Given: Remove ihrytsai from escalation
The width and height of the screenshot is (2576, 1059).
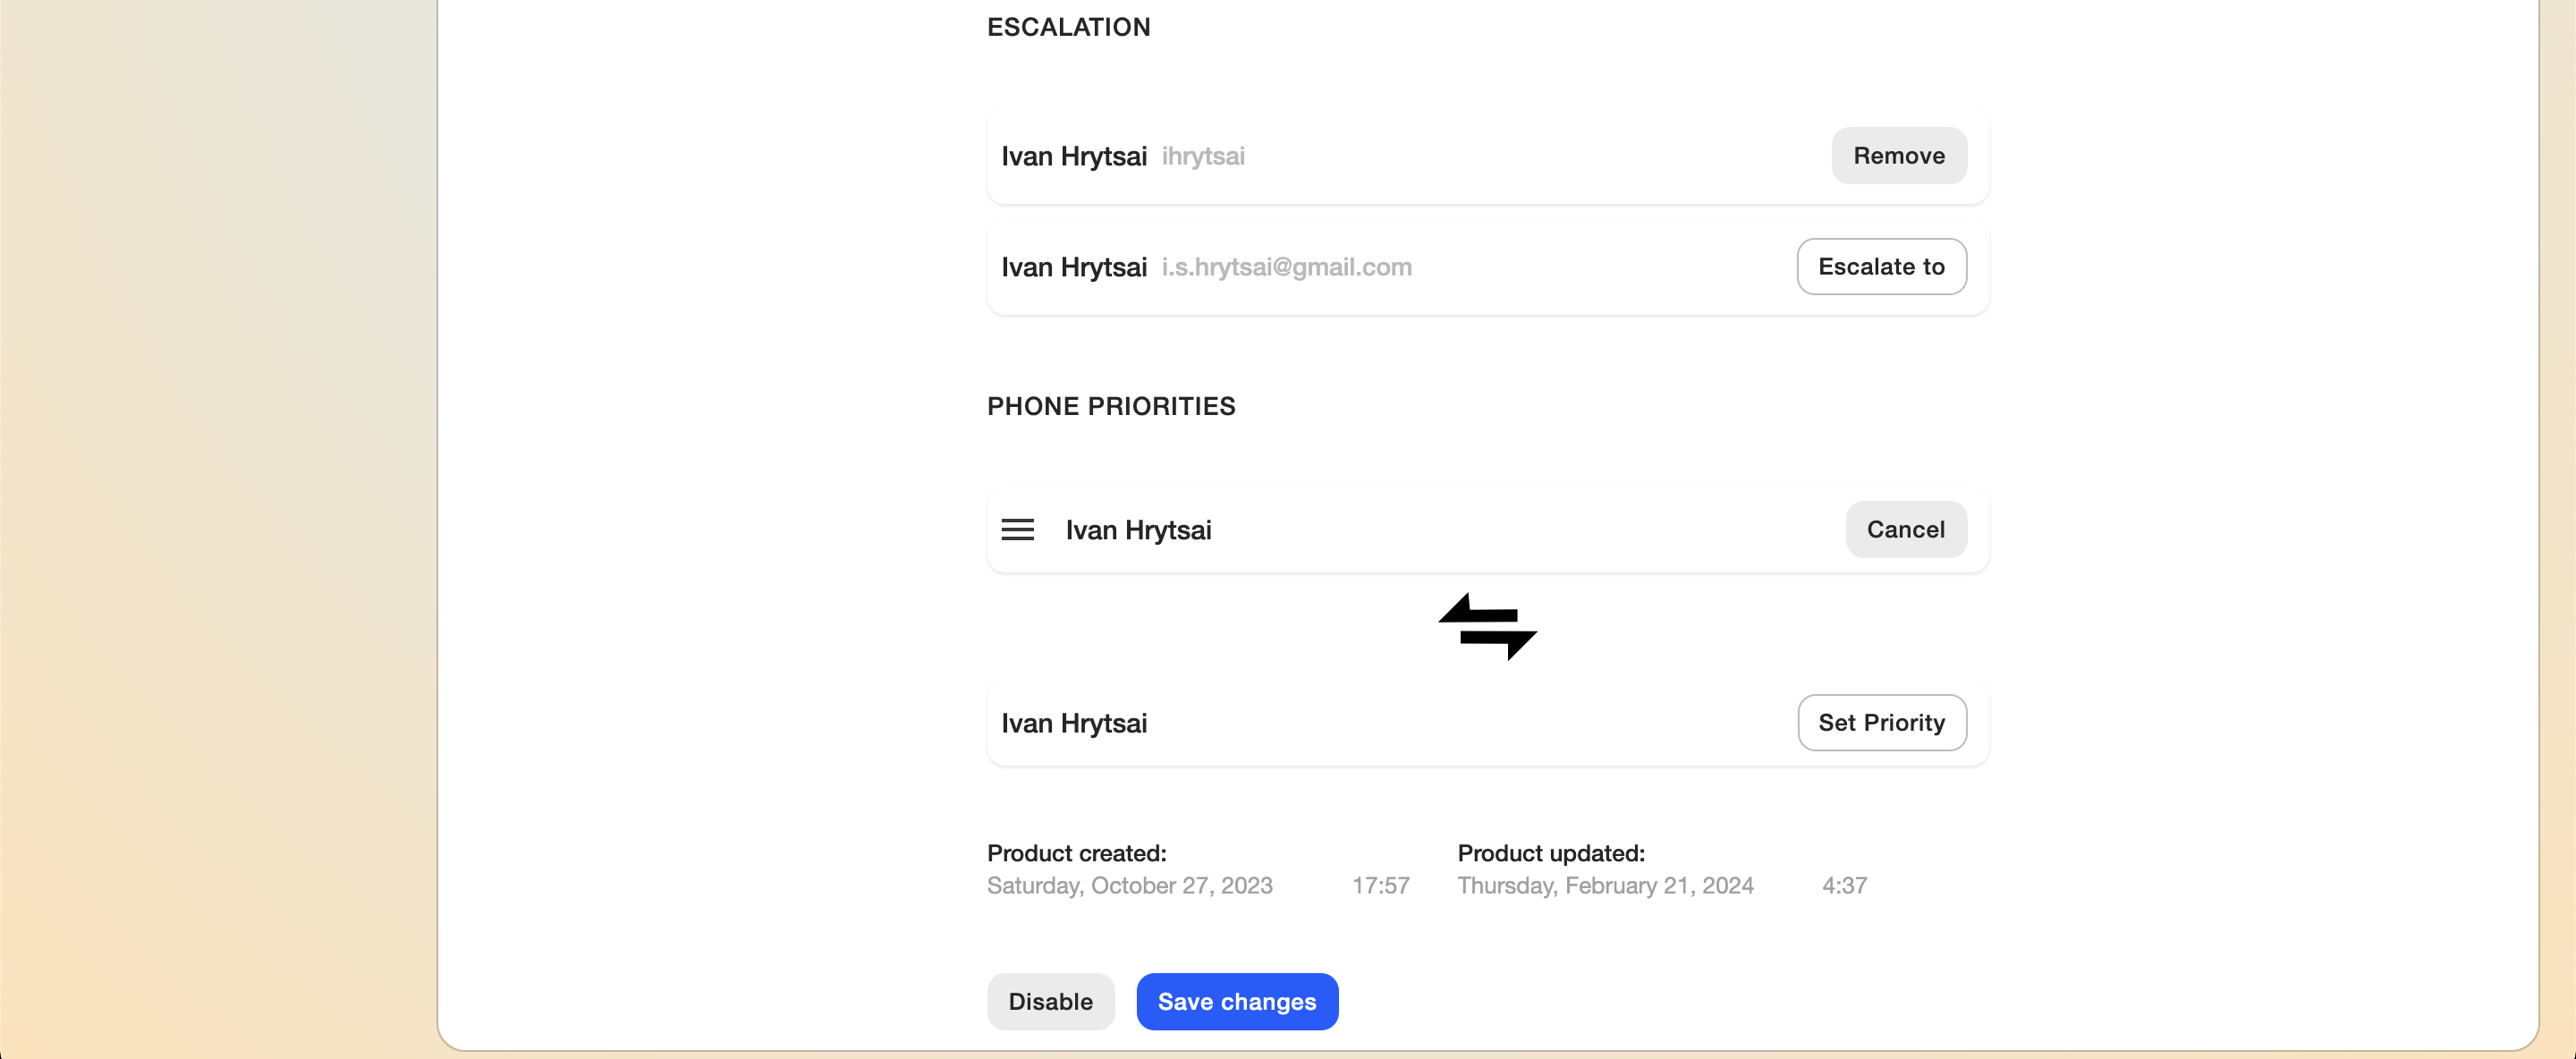Looking at the screenshot, I should click(1898, 156).
